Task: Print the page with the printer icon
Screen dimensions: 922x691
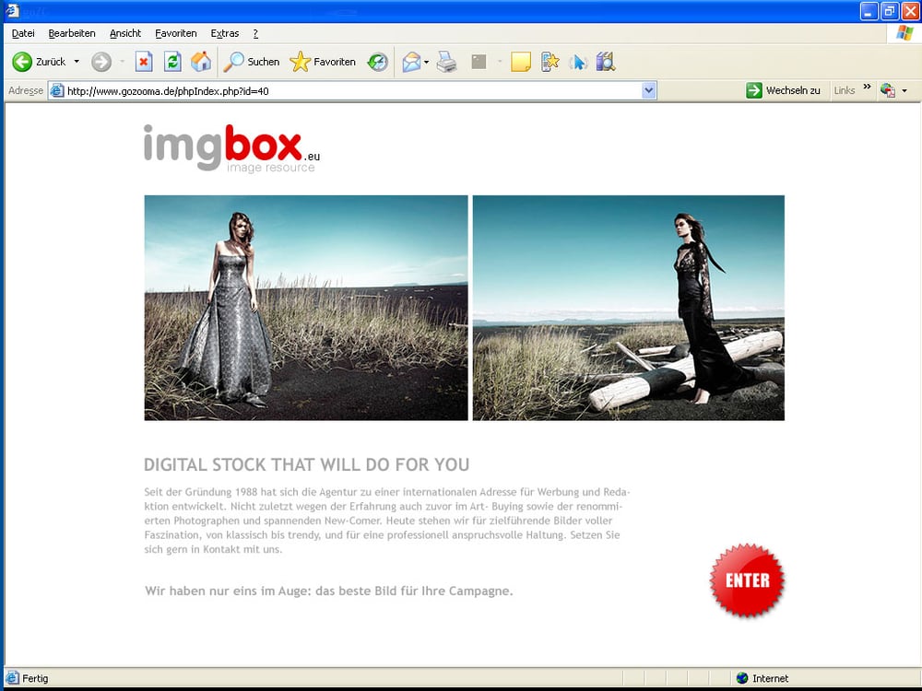Action: (447, 62)
